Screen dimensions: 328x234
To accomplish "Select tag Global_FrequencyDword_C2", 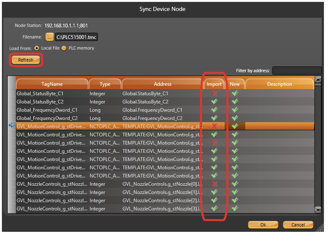I will point(47,118).
